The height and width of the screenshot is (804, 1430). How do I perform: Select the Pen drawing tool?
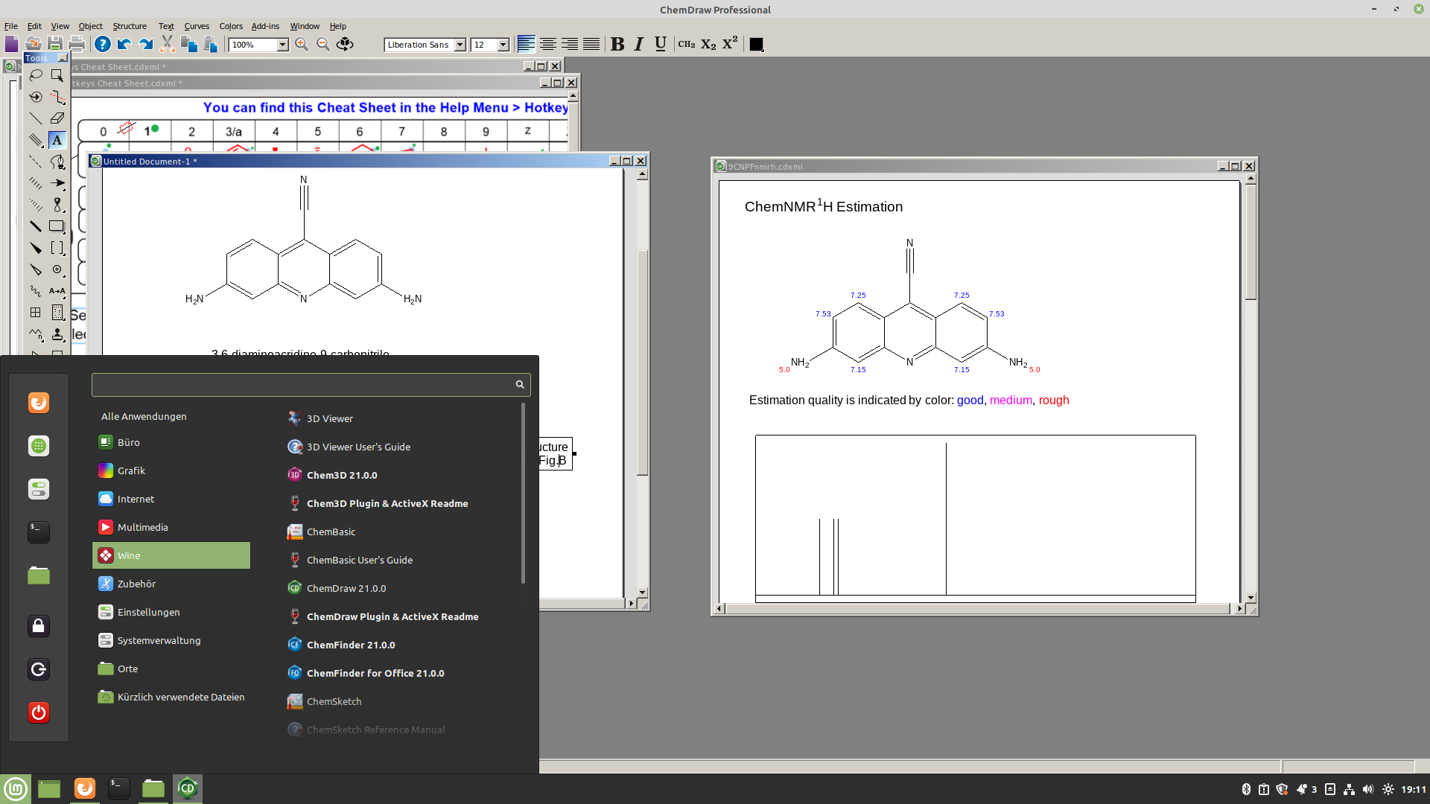click(x=57, y=162)
